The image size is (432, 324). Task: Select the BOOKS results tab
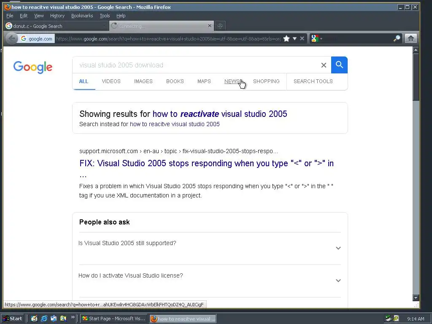click(x=175, y=81)
